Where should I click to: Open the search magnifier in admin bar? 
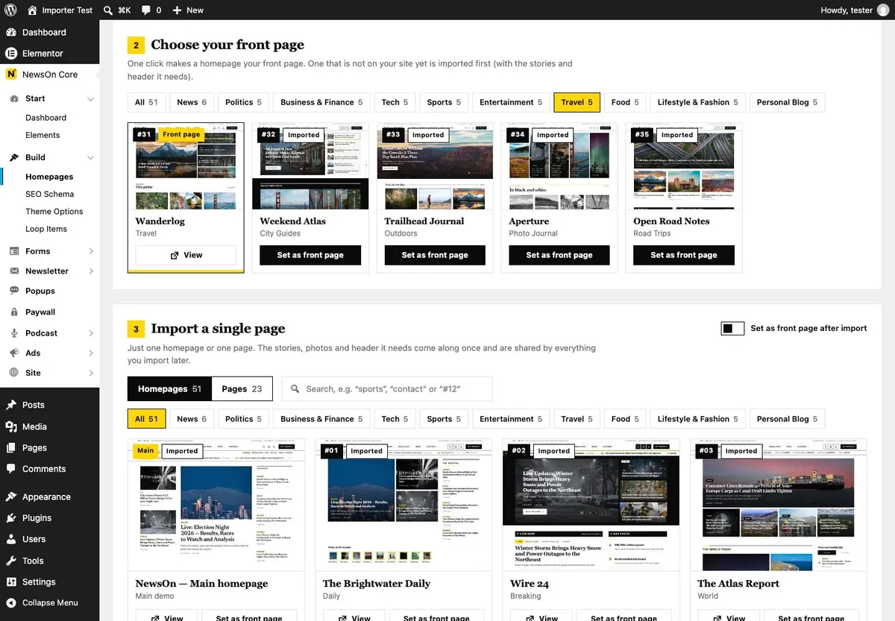(x=108, y=10)
